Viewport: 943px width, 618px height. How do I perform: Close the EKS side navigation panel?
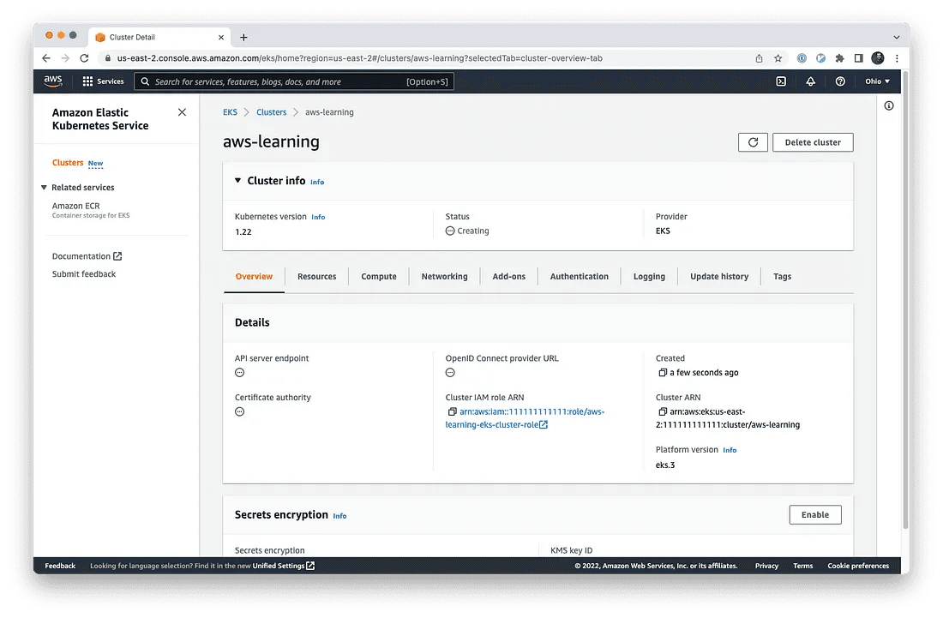[x=183, y=112]
